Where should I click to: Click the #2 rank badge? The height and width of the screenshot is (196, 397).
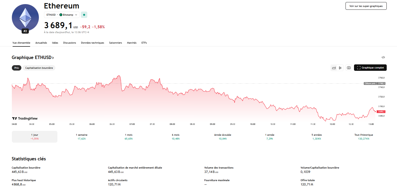25,31
